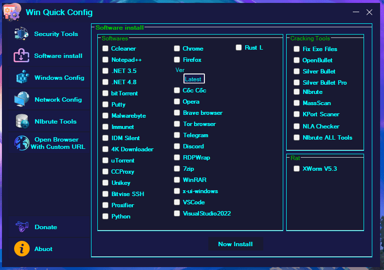The height and width of the screenshot is (270, 384).
Task: Tick the Opera checkbox
Action: pyautogui.click(x=177, y=101)
